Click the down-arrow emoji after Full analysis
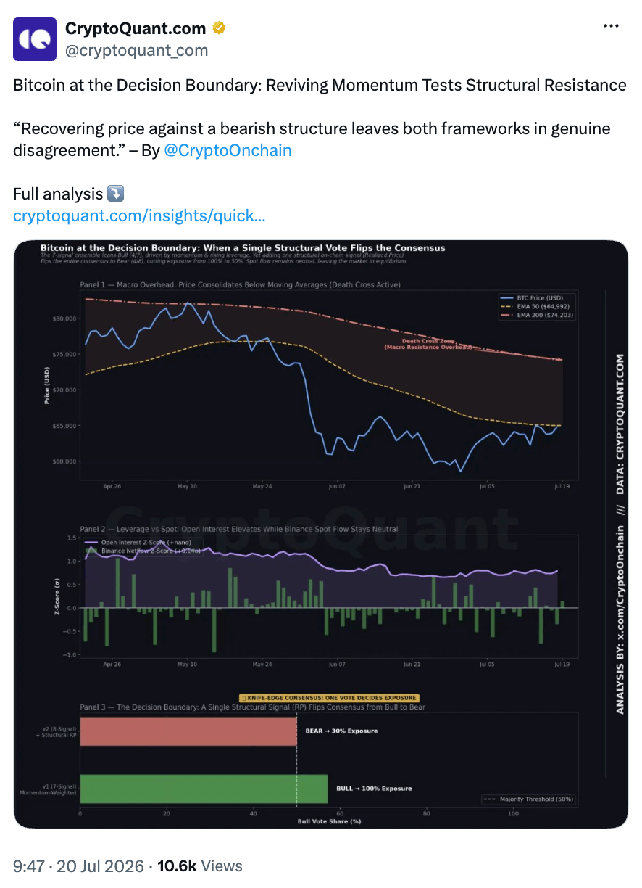The width and height of the screenshot is (642, 888). (x=116, y=194)
